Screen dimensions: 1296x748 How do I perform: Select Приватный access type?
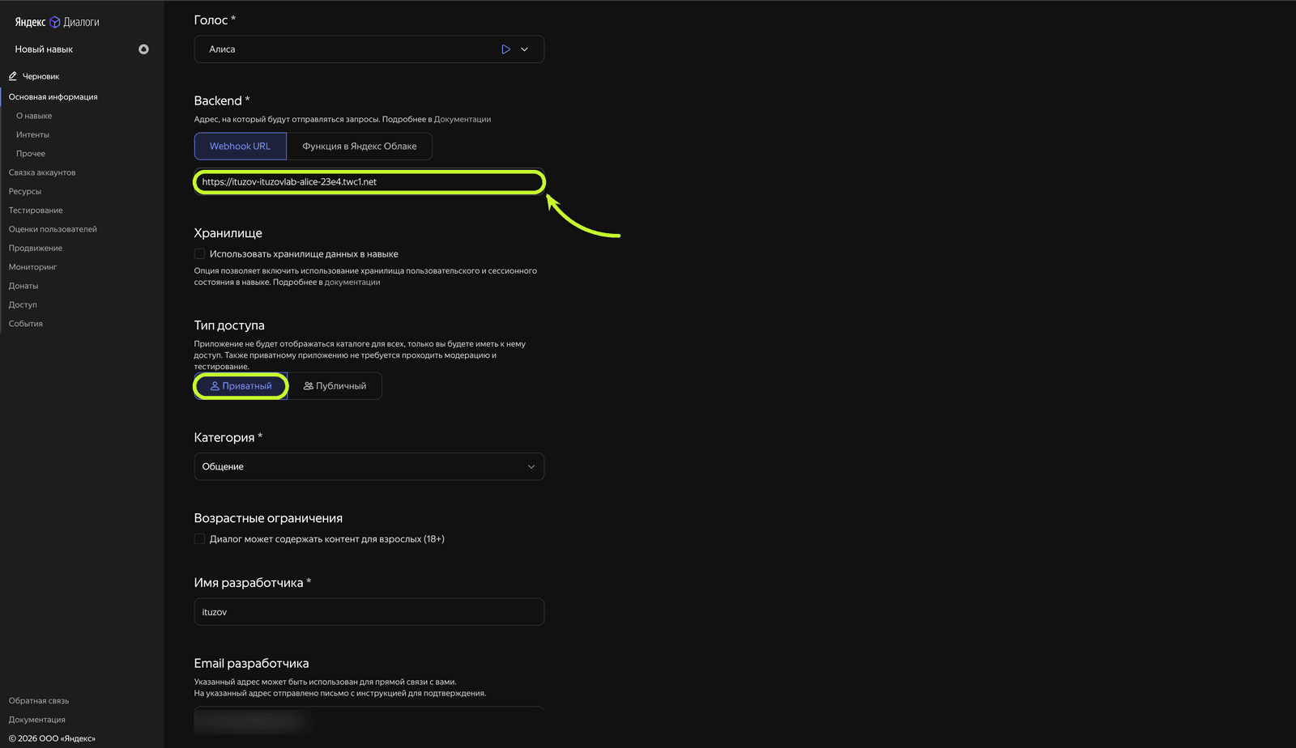(241, 386)
